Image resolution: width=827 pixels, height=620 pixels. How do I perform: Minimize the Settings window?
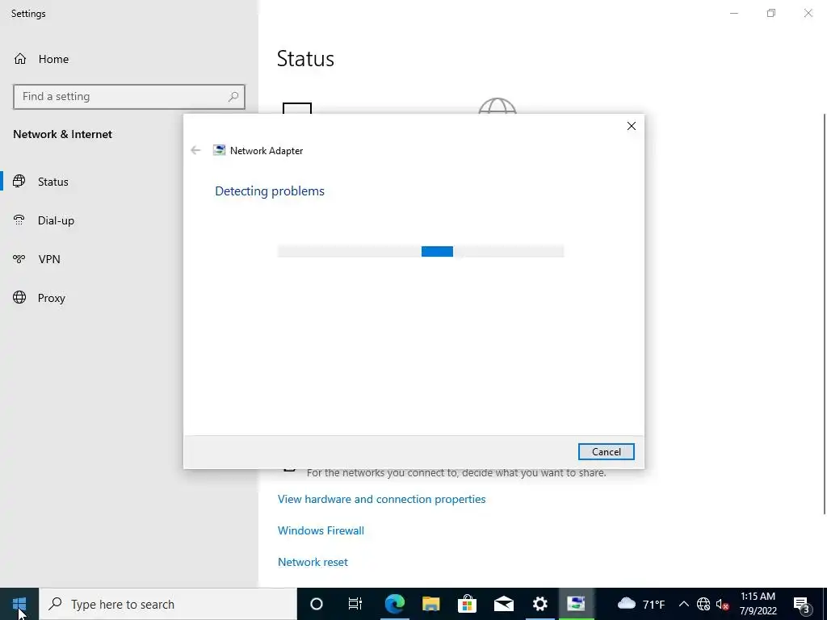point(733,13)
